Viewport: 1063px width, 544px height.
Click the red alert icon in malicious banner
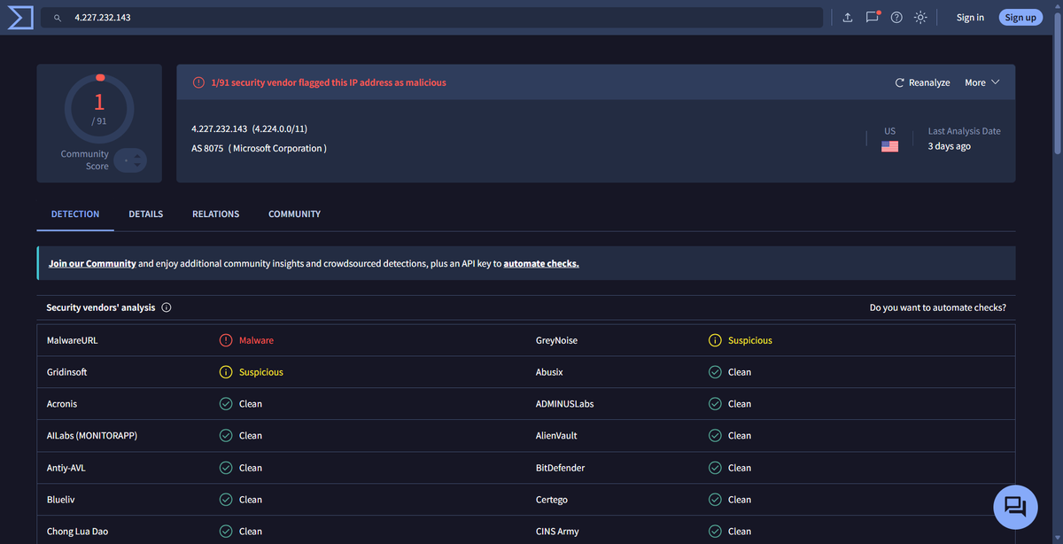point(198,82)
